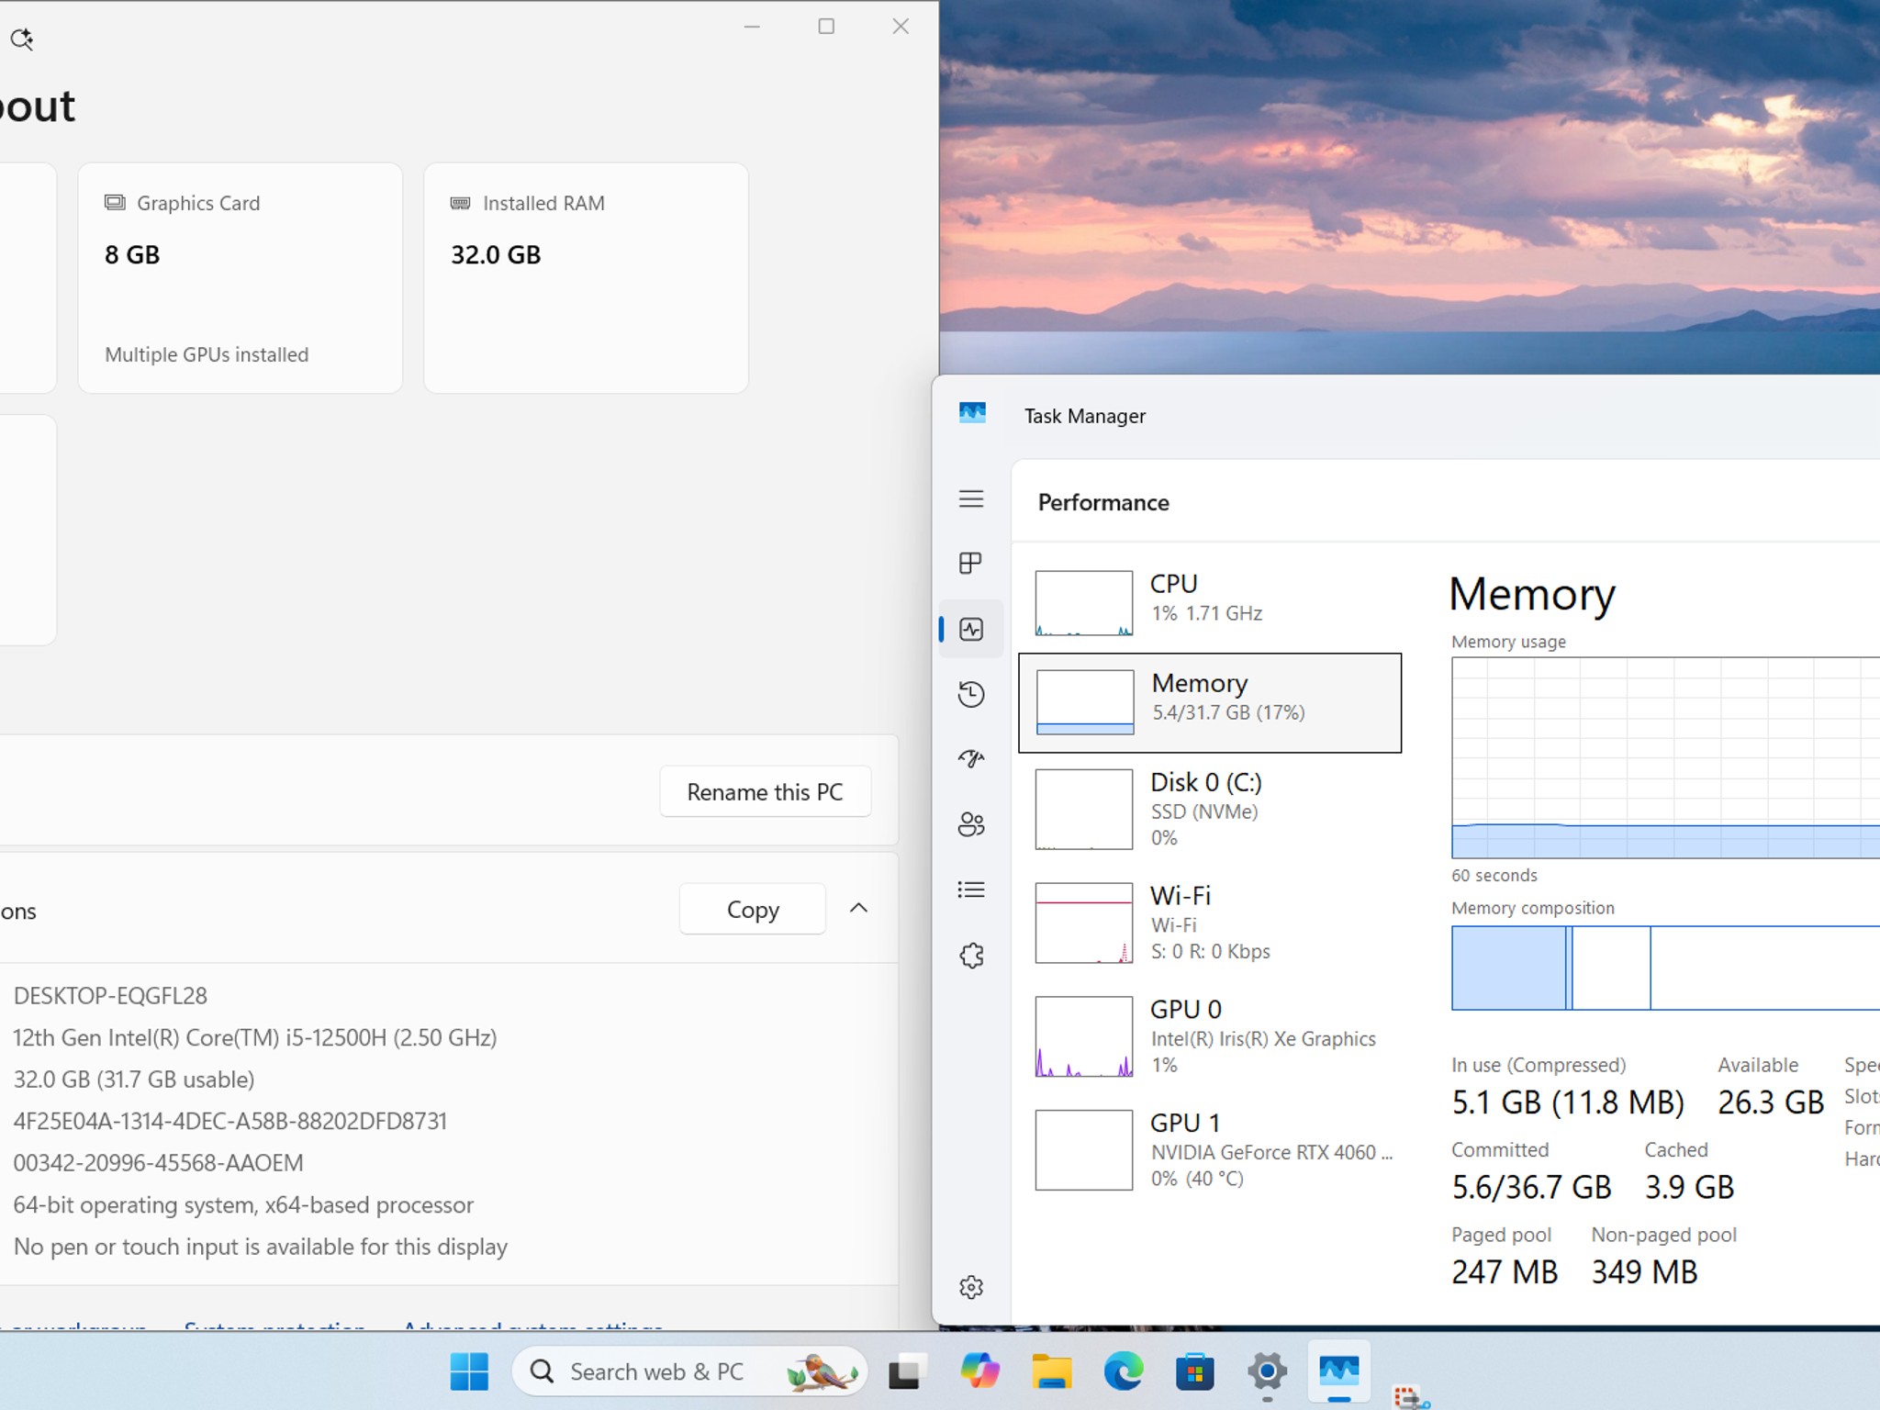Open the Windows Start button
Screen dimensions: 1880x1410
pyautogui.click(x=469, y=1371)
